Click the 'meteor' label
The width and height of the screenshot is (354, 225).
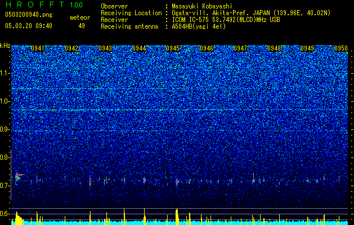click(80, 17)
